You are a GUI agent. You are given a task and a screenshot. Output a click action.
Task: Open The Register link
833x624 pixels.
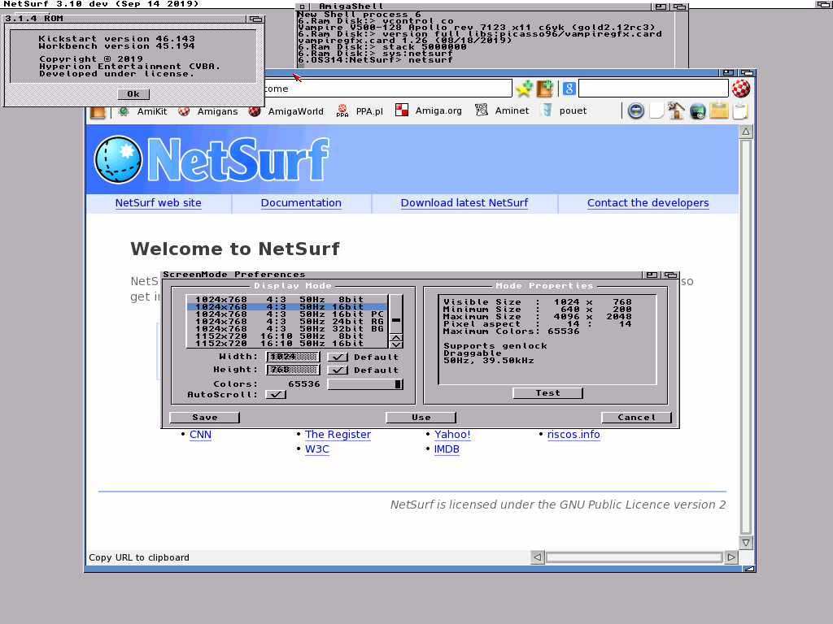tap(338, 435)
